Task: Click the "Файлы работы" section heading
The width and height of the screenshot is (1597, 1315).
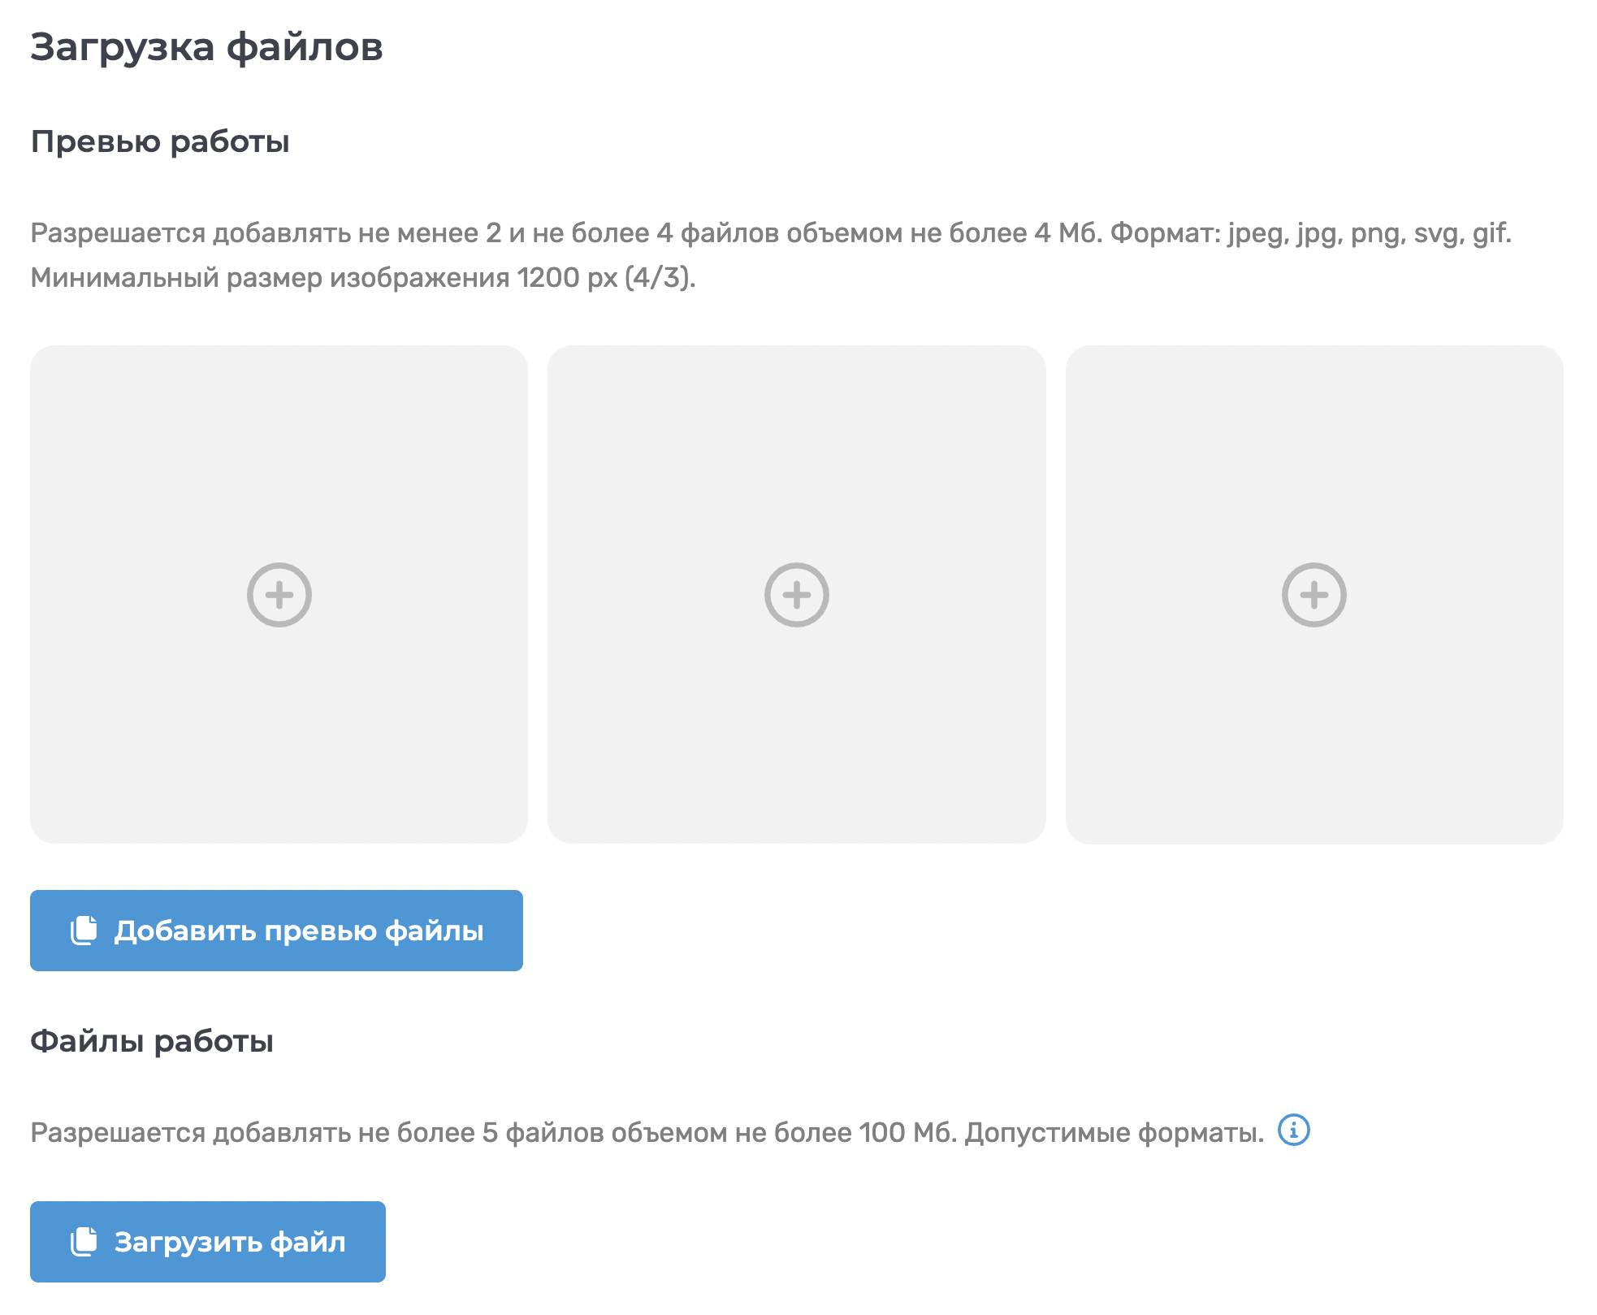Action: 152,1041
